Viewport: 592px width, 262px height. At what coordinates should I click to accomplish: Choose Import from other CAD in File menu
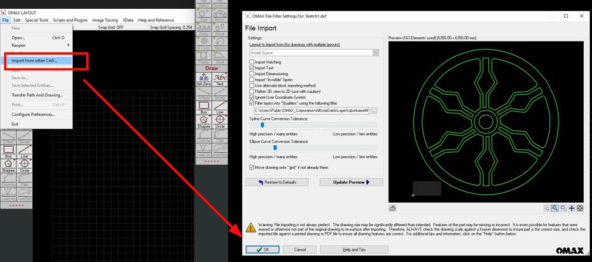point(36,61)
